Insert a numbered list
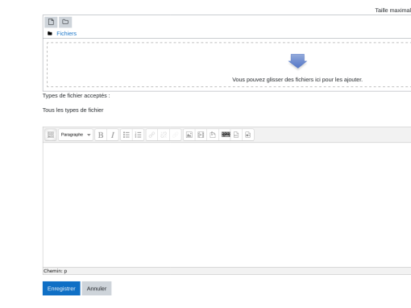The width and height of the screenshot is (411, 308). [x=138, y=135]
